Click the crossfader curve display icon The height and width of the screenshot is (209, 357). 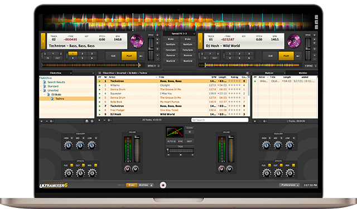click(x=175, y=132)
